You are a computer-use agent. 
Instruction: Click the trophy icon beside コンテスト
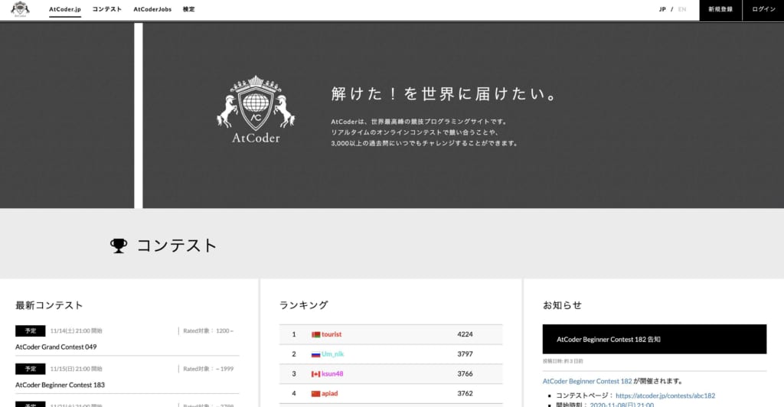click(x=119, y=246)
